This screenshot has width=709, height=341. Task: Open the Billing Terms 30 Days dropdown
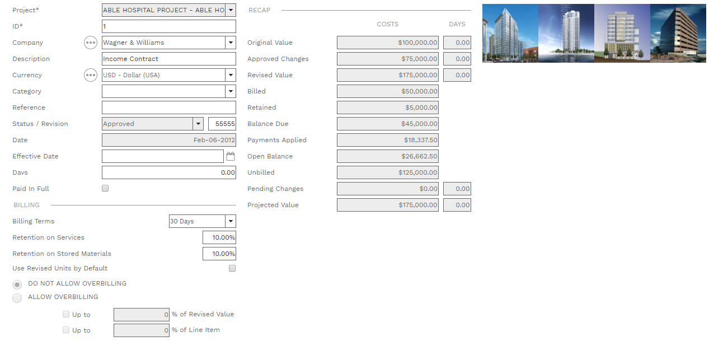231,221
